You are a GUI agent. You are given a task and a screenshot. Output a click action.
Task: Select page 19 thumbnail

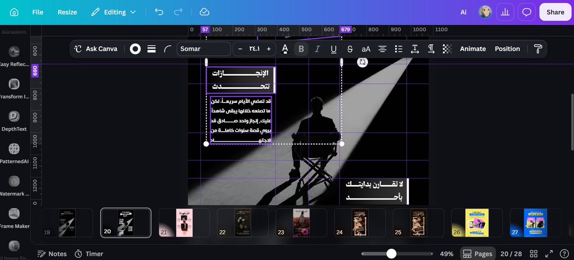(x=67, y=223)
